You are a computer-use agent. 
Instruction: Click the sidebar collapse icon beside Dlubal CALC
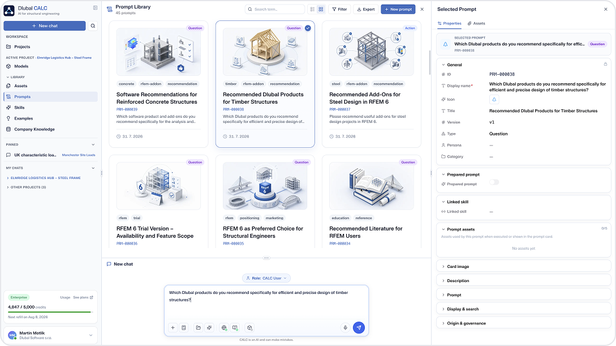pos(95,7)
